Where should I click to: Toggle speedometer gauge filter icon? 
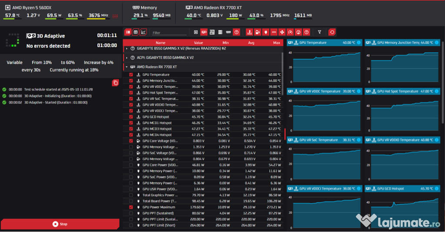click(x=290, y=32)
